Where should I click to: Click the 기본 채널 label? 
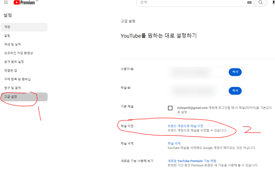point(127,106)
